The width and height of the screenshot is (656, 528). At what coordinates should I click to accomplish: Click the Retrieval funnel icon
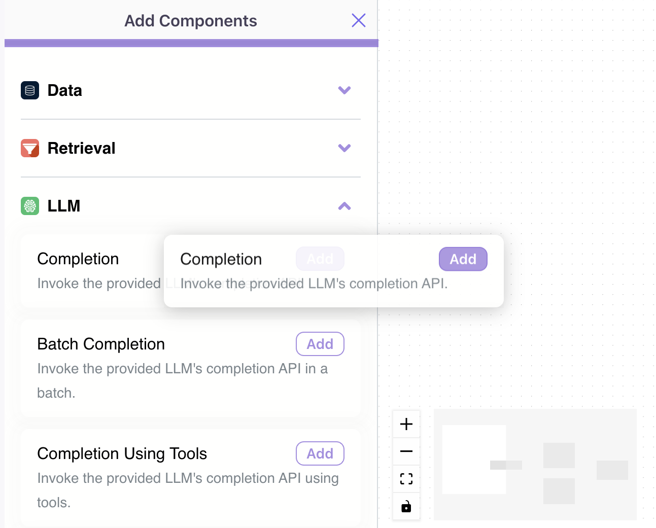30,148
